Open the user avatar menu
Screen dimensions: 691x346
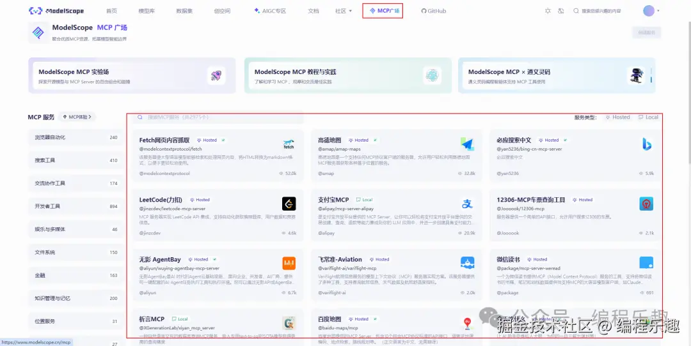(649, 11)
